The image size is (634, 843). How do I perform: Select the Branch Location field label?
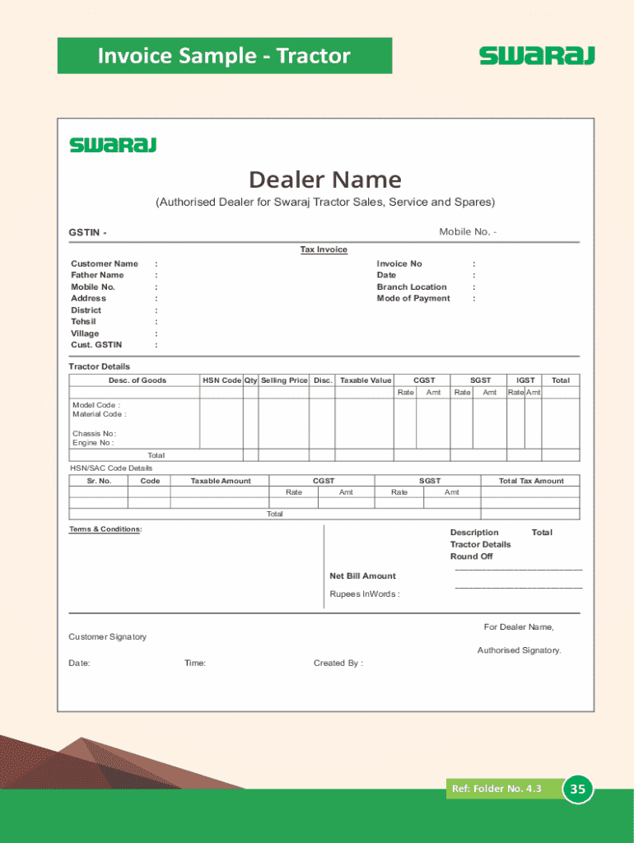coord(412,287)
